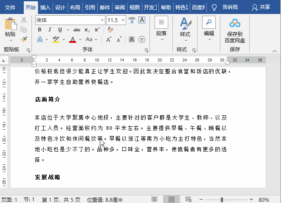
Task: Click the Cut scissors icon
Action: (x=23, y=20)
